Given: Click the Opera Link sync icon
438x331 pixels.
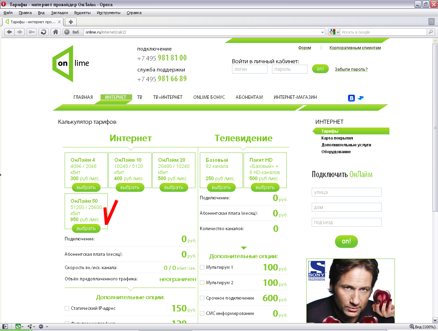Looking at the screenshot, I should pyautogui.click(x=18, y=327).
